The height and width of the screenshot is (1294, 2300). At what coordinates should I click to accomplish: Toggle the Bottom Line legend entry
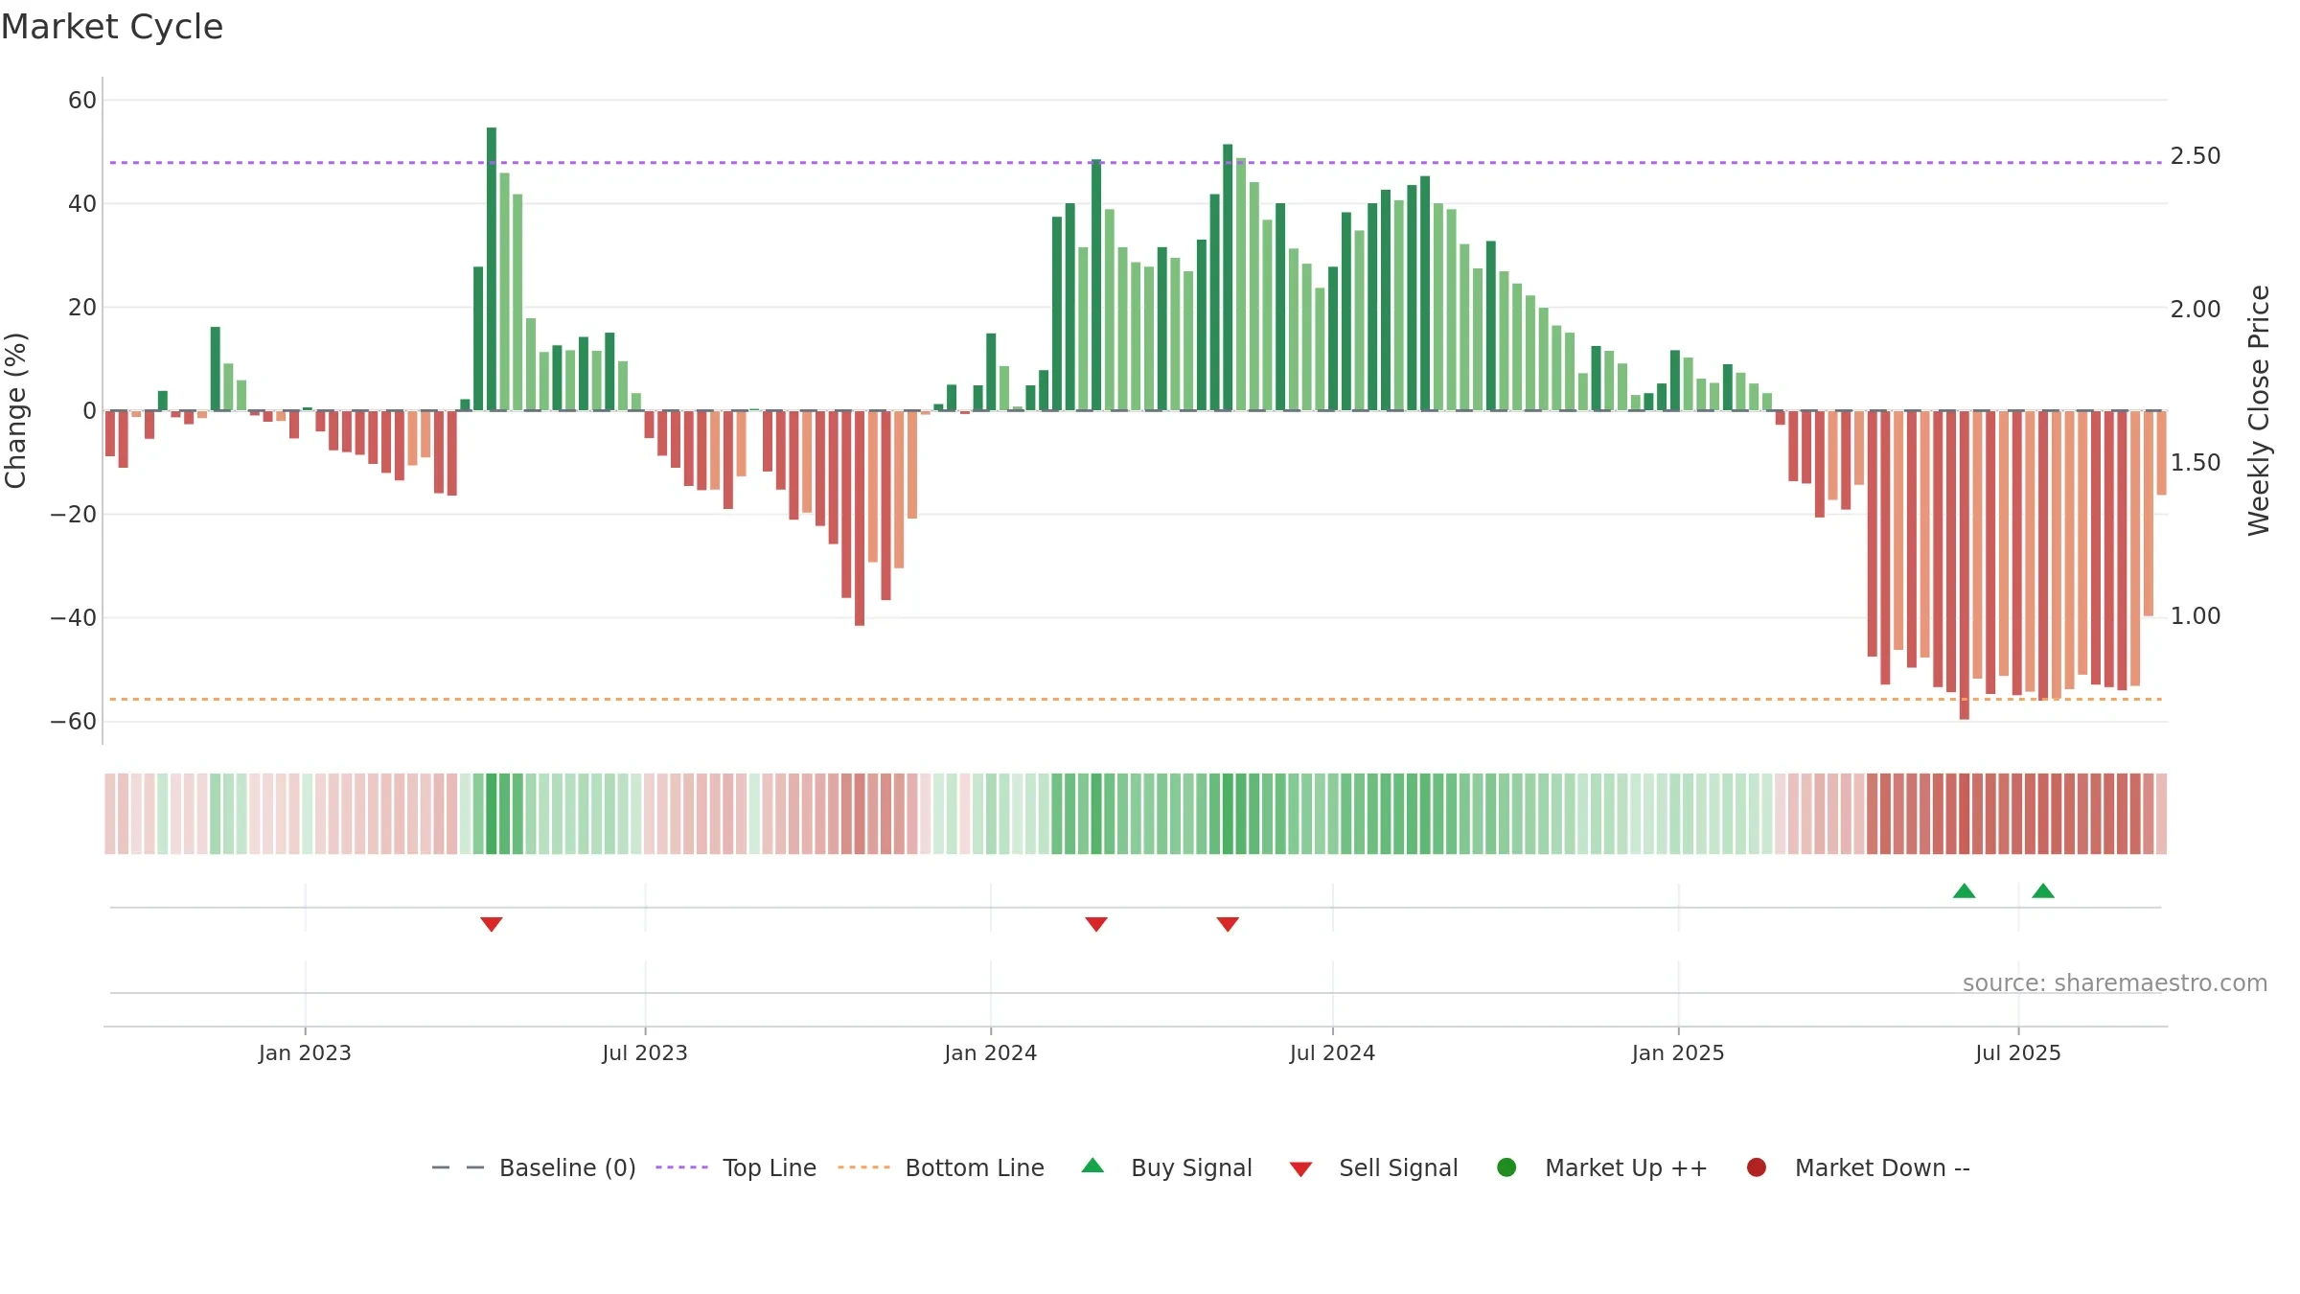click(x=941, y=1167)
